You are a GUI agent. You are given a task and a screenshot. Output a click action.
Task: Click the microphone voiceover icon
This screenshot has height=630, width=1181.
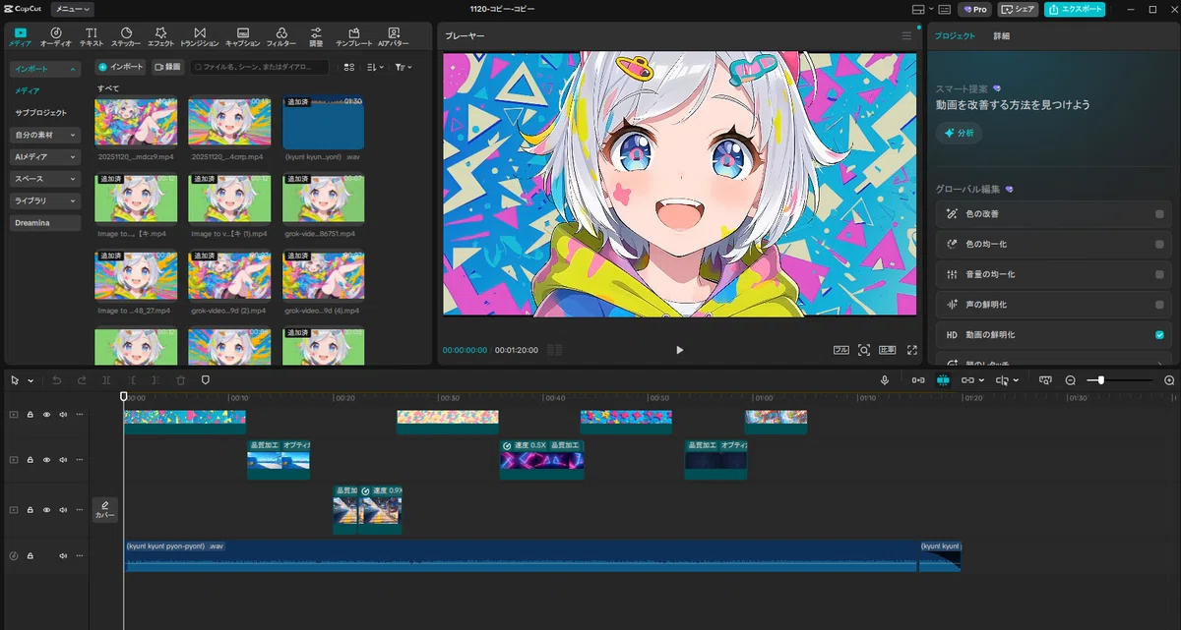click(885, 380)
